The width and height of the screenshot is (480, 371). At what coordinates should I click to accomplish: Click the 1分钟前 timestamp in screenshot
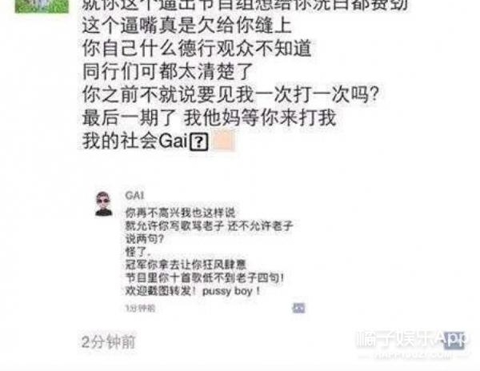141,308
